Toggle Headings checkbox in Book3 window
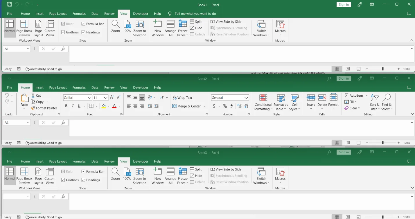 [x=83, y=180]
